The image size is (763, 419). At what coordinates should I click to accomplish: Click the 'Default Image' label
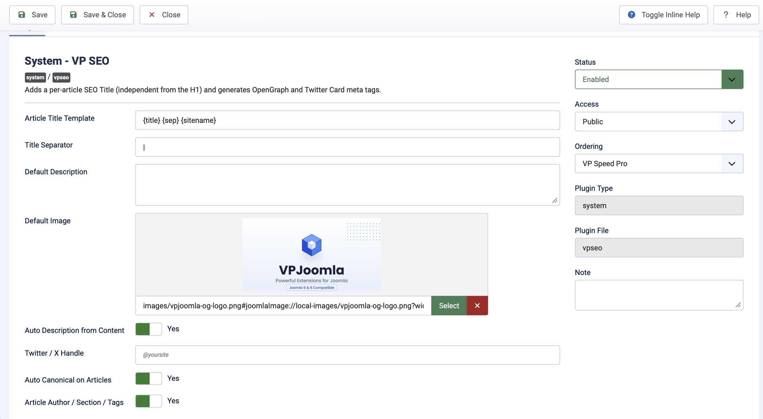(48, 221)
